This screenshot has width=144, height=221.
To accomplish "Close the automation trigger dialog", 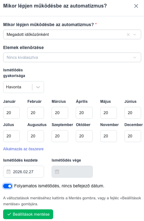I will coord(136,6).
